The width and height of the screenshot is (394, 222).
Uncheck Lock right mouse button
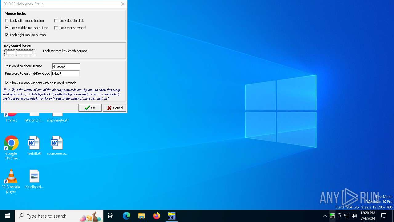point(7,35)
